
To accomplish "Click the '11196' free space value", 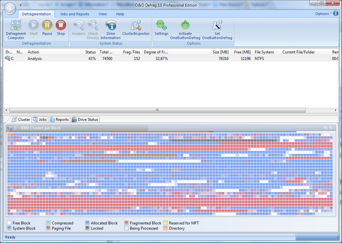I will pyautogui.click(x=246, y=58).
